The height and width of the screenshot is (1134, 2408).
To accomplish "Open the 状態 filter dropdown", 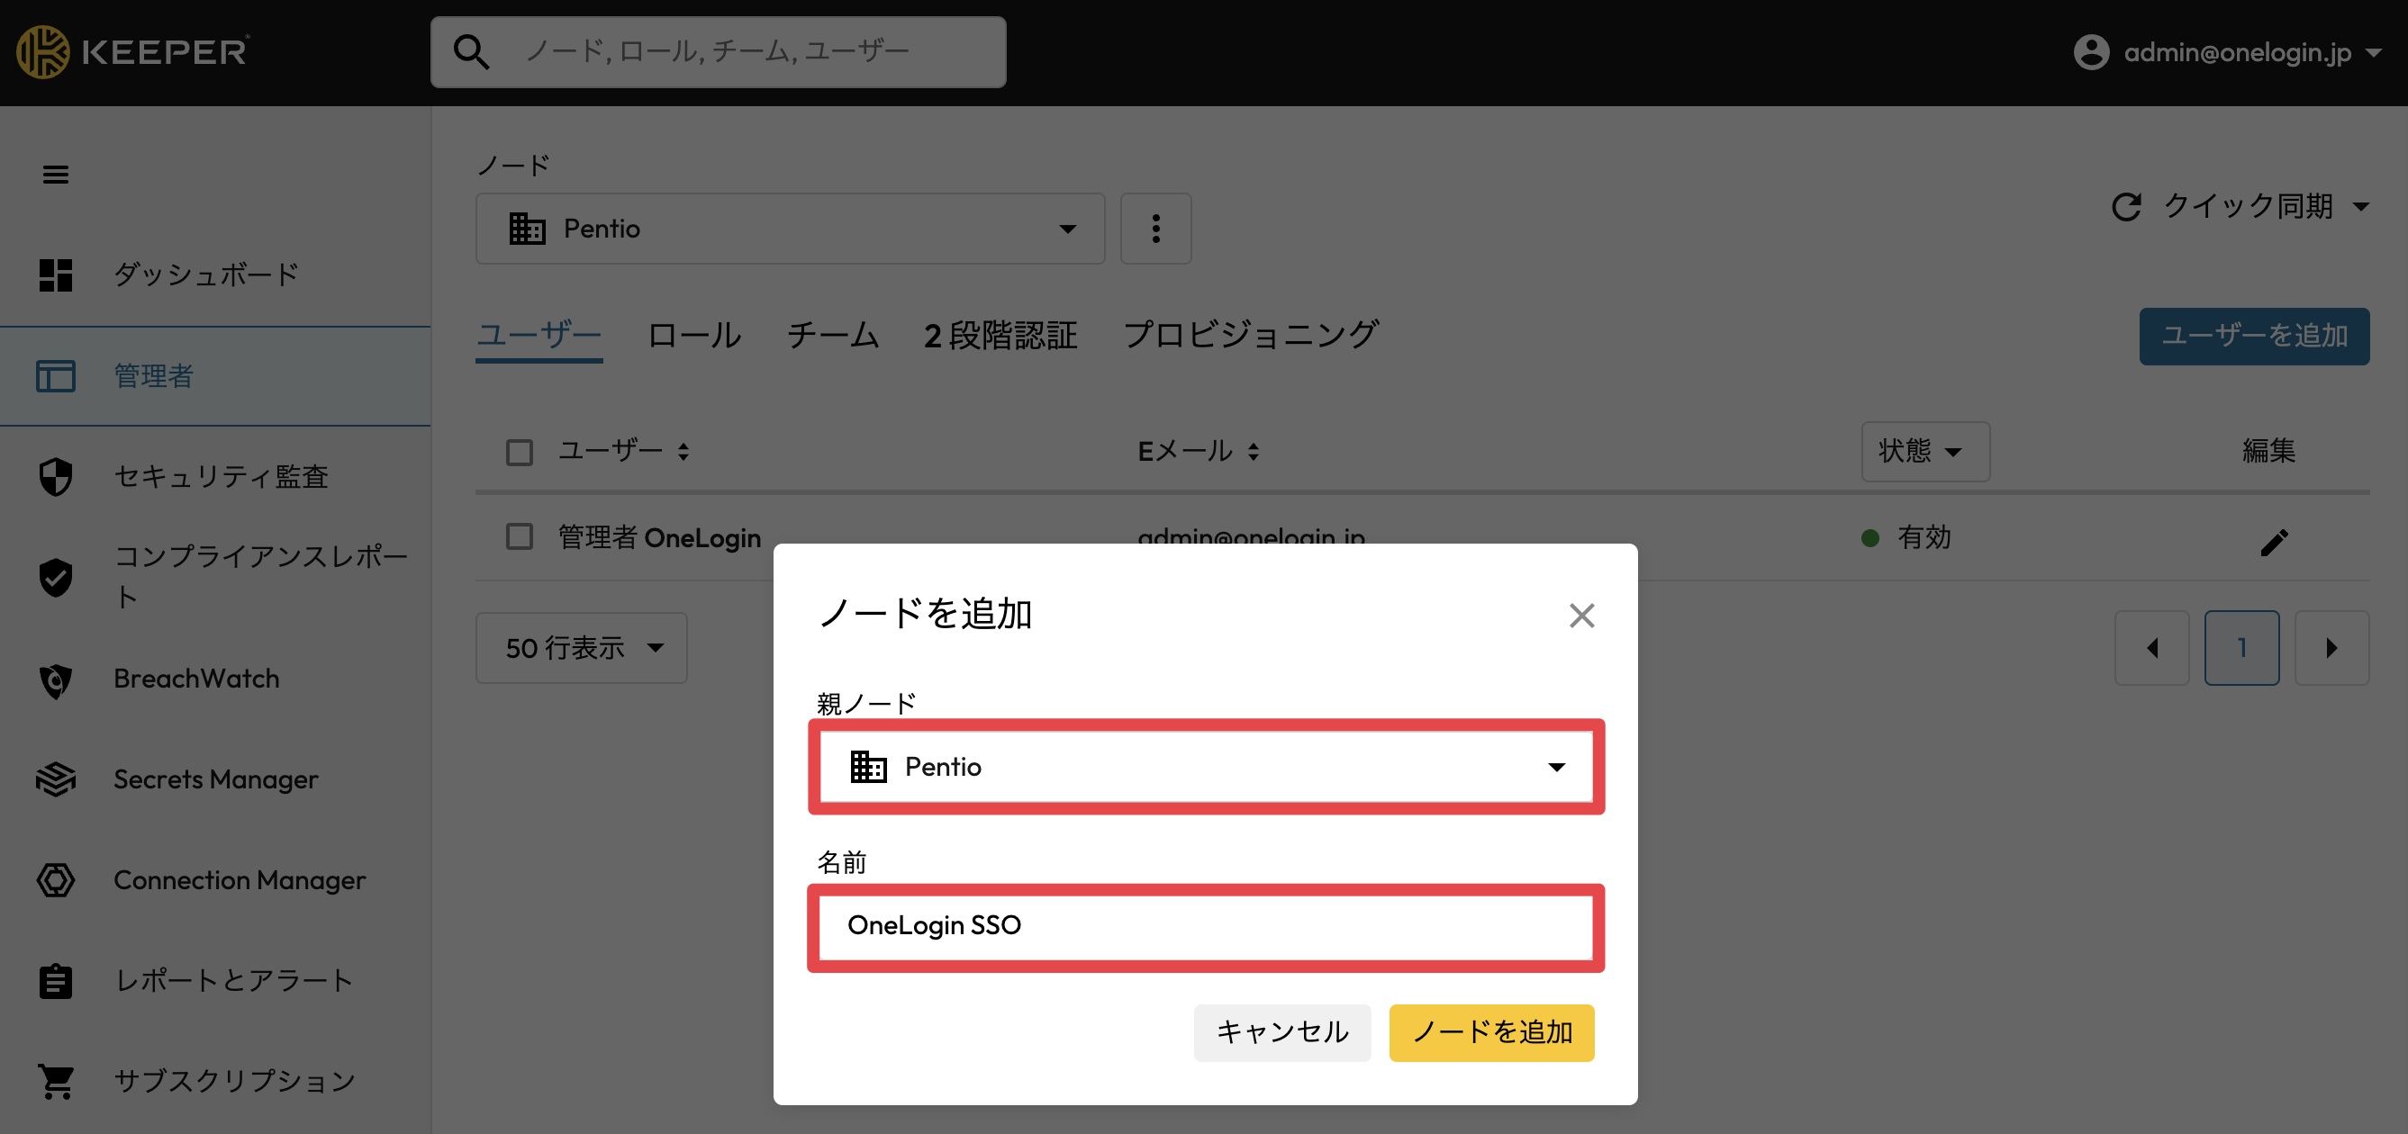I will [1924, 451].
